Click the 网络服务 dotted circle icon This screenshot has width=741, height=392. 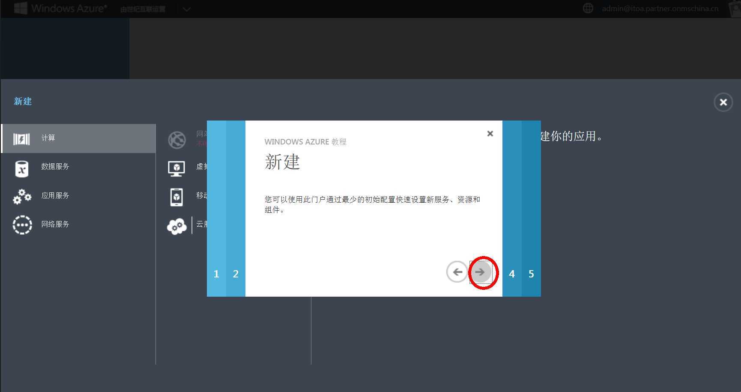(x=22, y=225)
